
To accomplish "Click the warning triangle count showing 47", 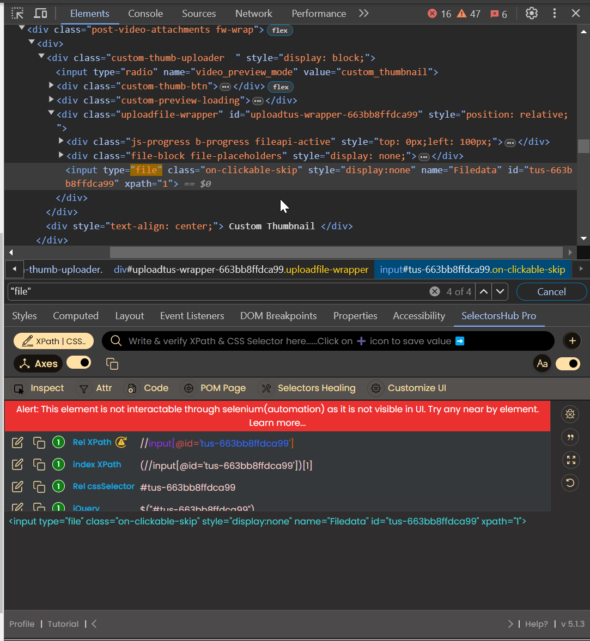I will (461, 14).
